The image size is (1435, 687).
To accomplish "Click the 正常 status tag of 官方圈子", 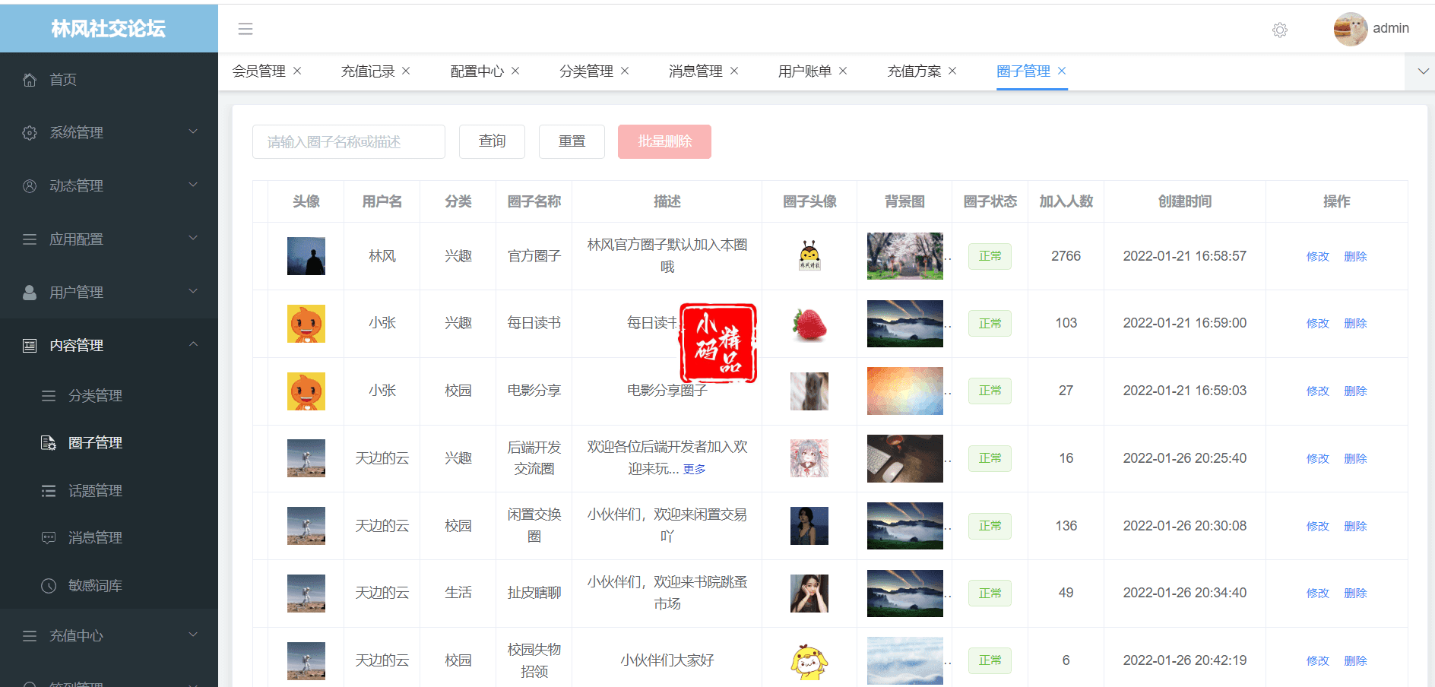I will tap(990, 256).
